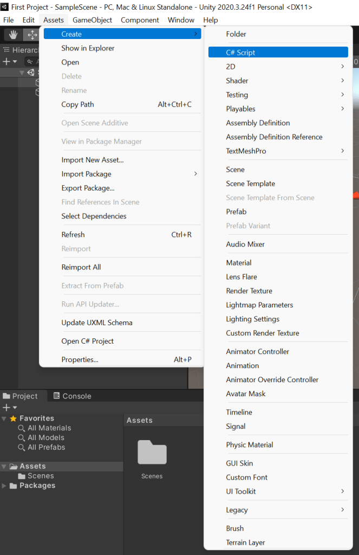Choose Export Package
359x555 pixels.
122,188
